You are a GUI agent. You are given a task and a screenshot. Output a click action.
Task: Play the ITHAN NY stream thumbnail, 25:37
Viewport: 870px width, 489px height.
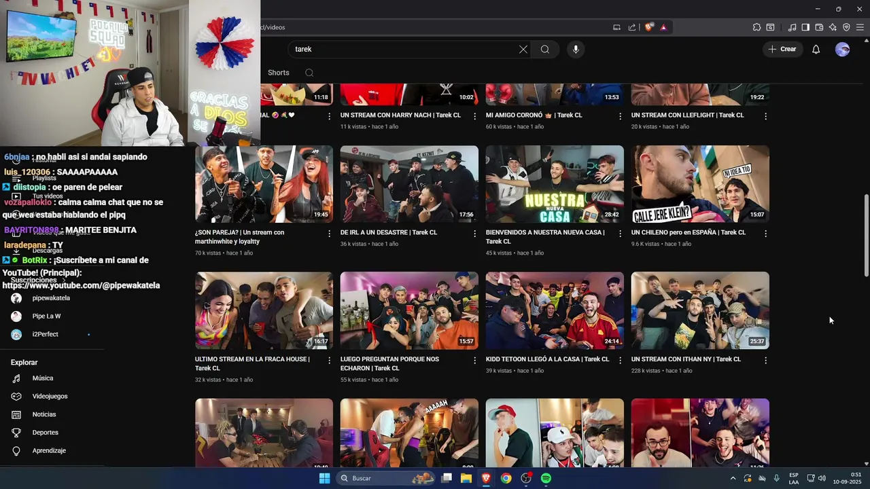[x=700, y=310]
